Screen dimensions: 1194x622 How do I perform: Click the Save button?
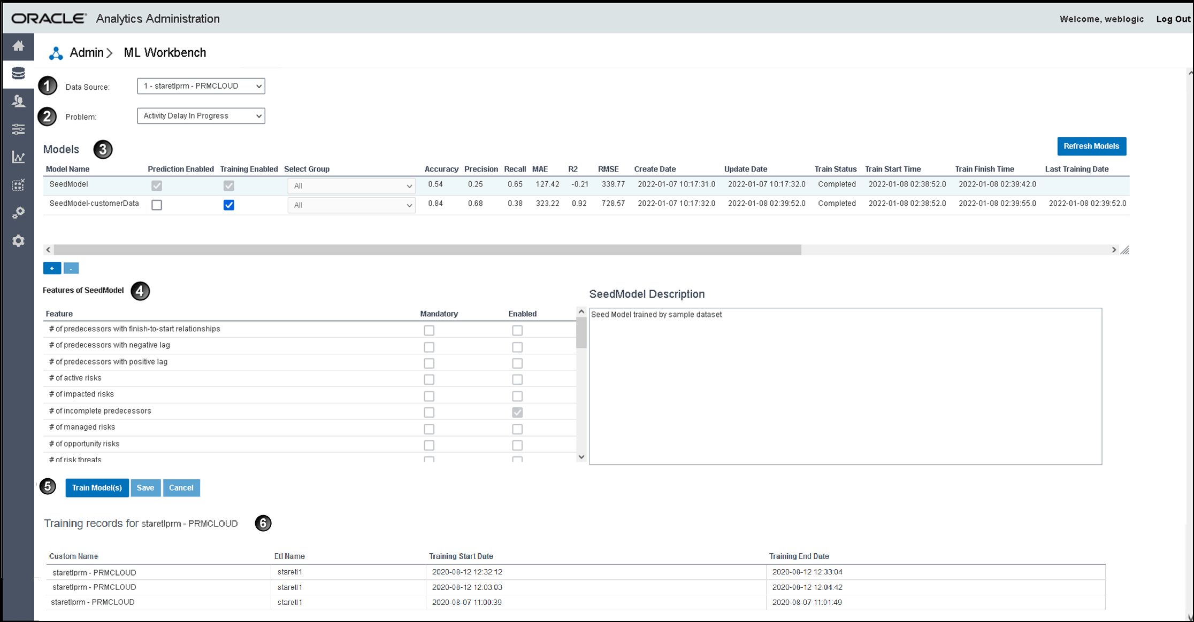click(x=146, y=488)
